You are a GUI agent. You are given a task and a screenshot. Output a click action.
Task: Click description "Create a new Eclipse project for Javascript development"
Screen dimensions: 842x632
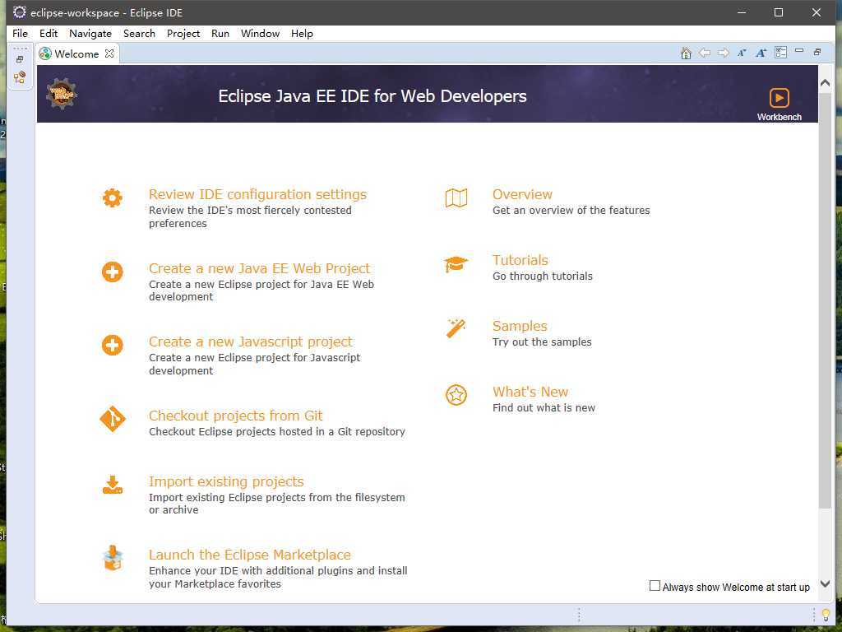click(255, 364)
